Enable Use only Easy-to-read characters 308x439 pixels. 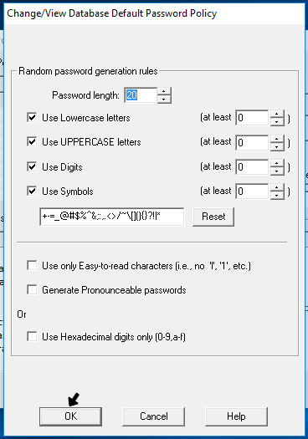(x=32, y=265)
